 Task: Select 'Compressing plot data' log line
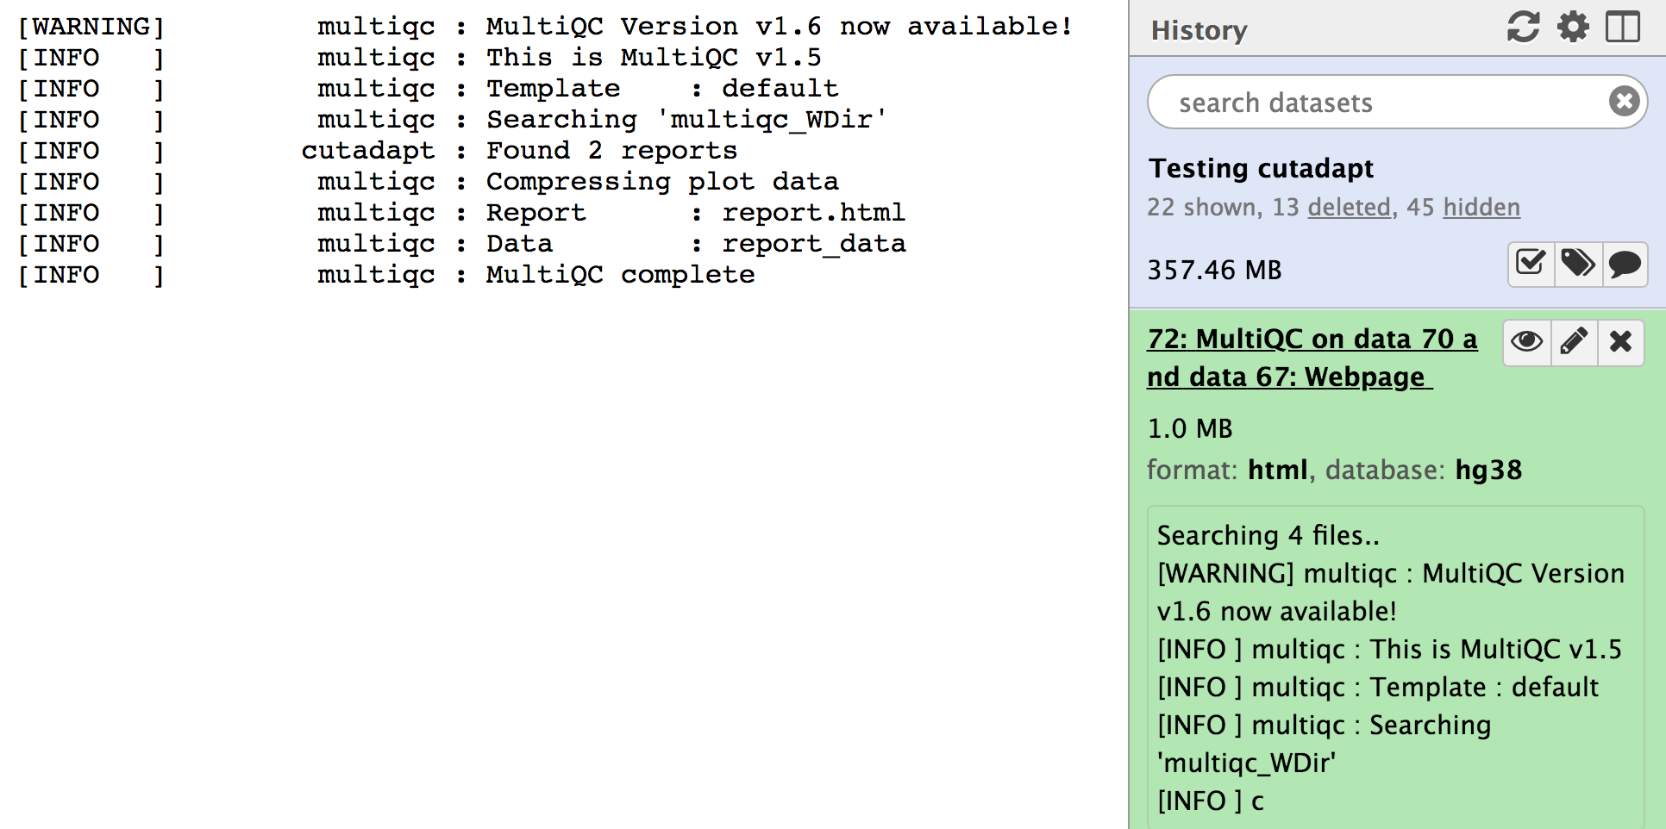pos(662,182)
